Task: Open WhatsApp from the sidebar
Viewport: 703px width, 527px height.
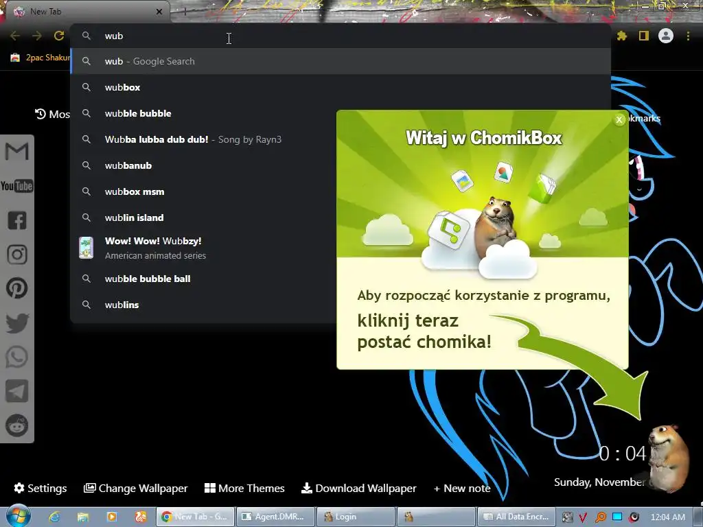Action: point(17,357)
